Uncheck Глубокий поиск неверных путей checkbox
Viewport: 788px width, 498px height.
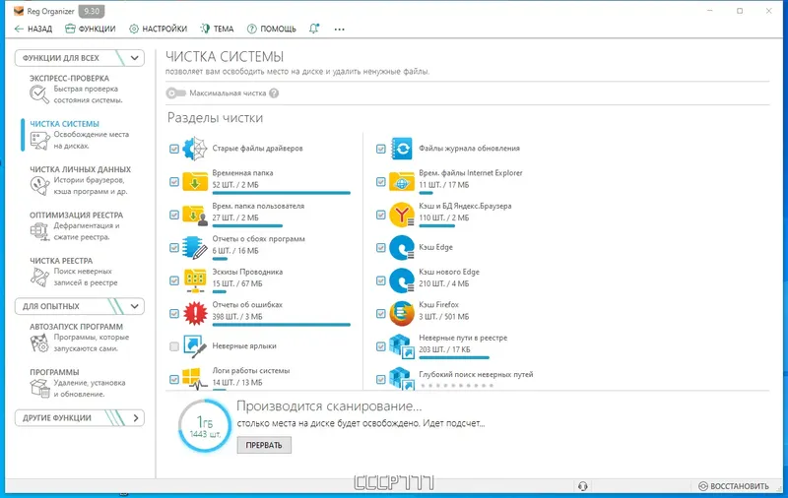coord(380,379)
